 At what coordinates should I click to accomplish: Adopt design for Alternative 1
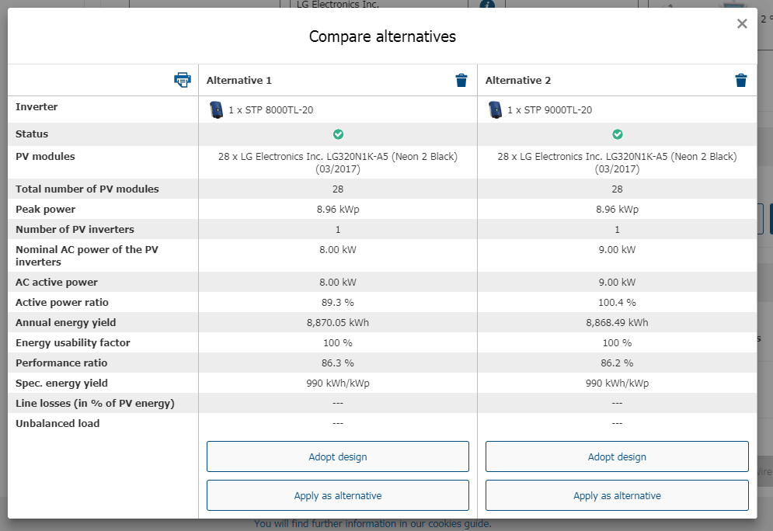coord(338,456)
